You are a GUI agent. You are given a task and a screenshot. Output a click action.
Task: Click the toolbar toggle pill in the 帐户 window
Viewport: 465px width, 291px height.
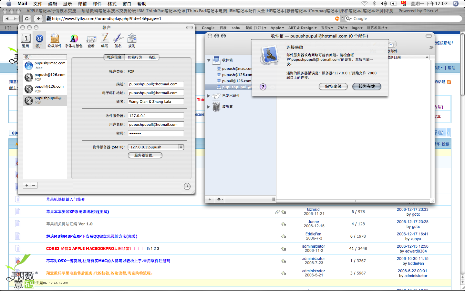[x=190, y=27]
